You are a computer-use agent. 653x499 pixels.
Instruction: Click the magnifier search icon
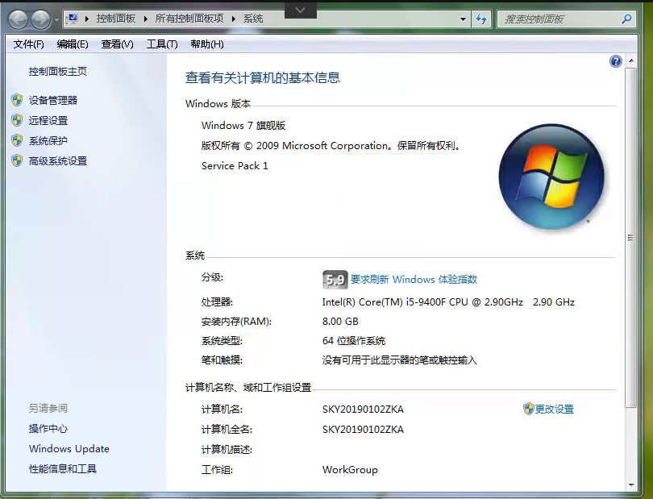click(626, 19)
